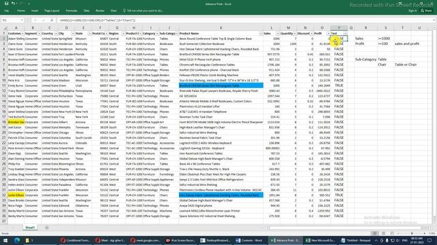Switch to DesktopWindow taskbar item
The height and width of the screenshot is (245, 437).
tap(216, 240)
